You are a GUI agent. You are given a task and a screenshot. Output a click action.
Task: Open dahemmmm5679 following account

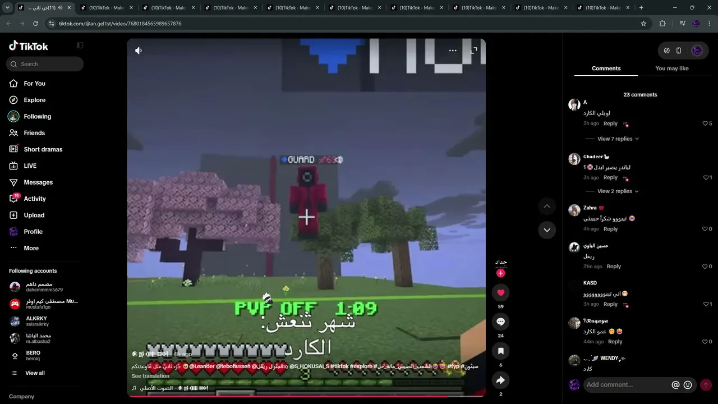(x=45, y=287)
